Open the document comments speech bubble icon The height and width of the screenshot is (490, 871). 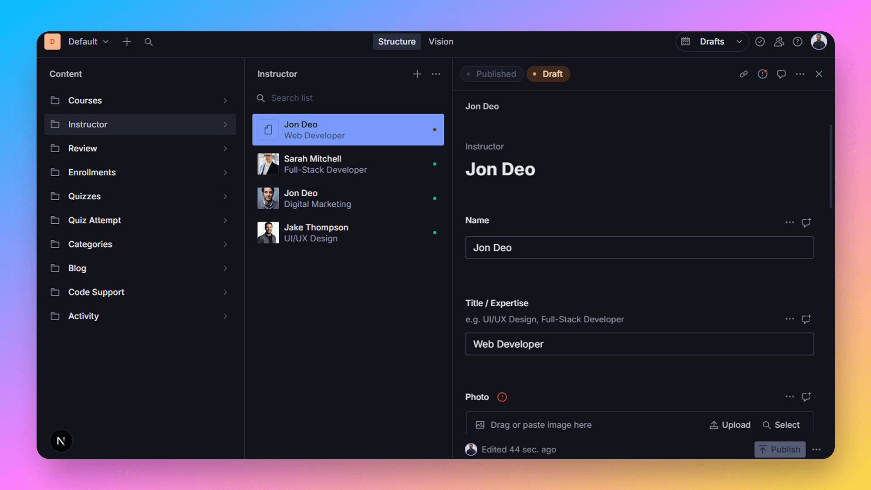781,74
